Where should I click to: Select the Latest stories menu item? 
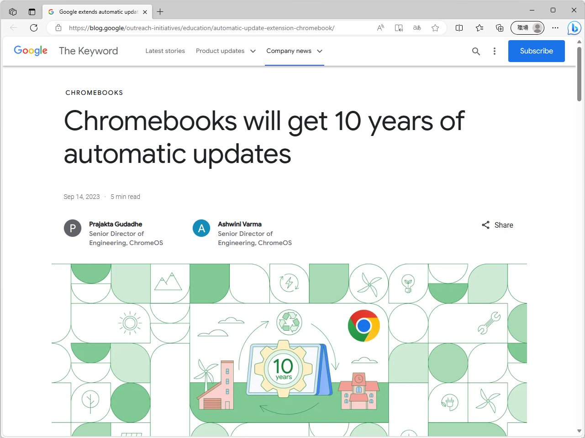pos(165,51)
